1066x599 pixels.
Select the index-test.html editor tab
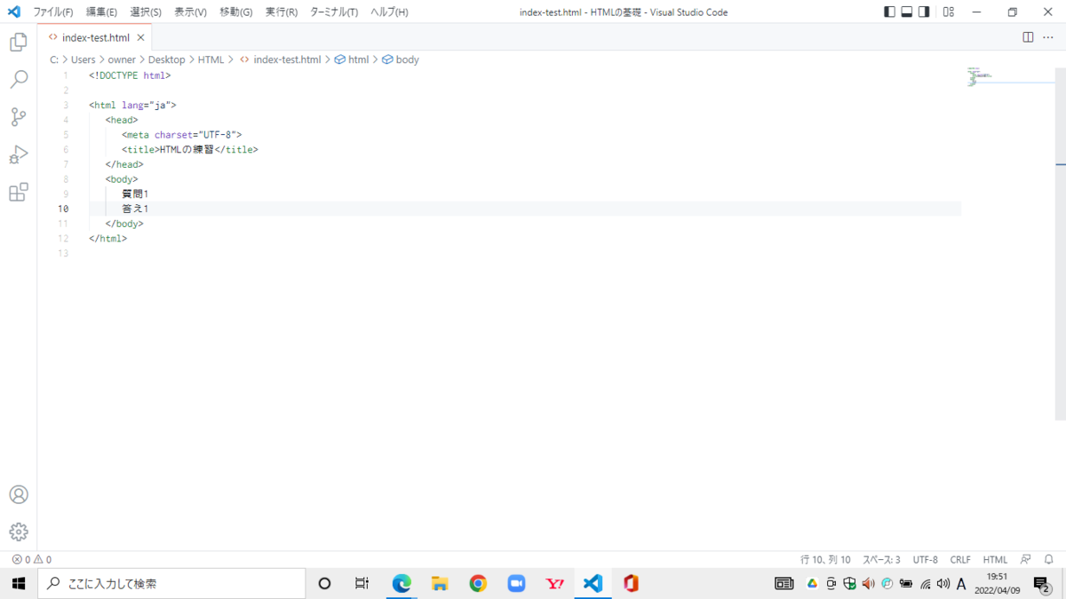[x=95, y=37]
